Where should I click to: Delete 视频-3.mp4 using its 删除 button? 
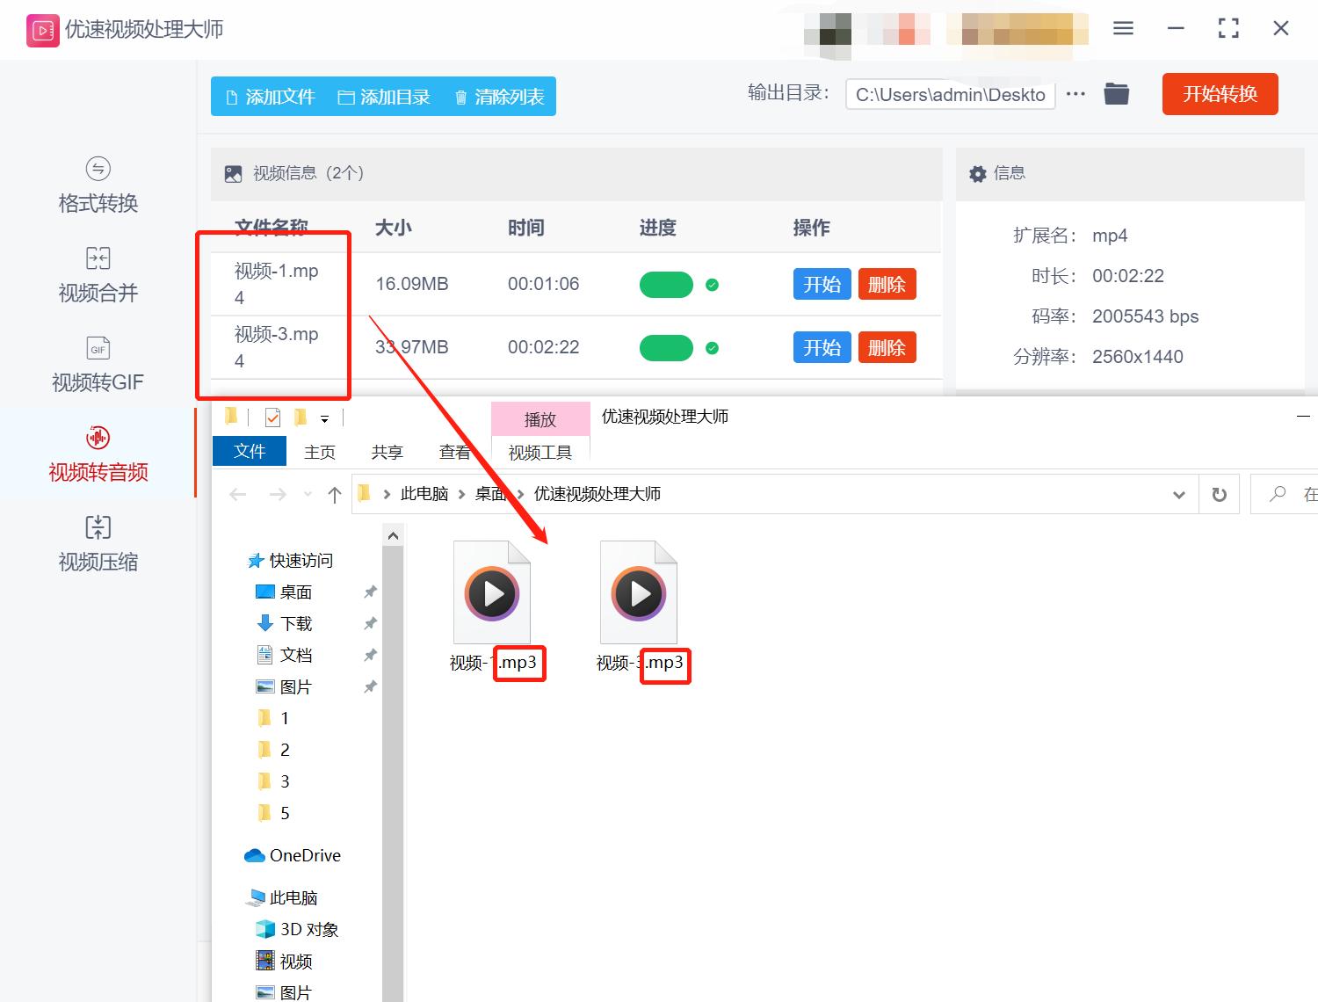pos(887,347)
